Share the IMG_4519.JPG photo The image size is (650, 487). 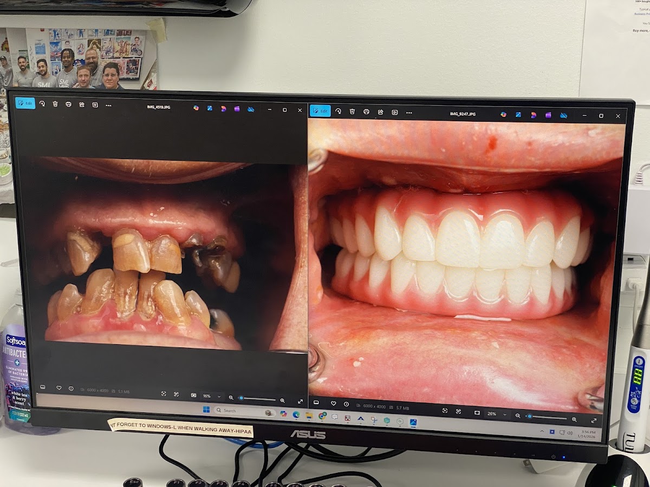pyautogui.click(x=82, y=104)
